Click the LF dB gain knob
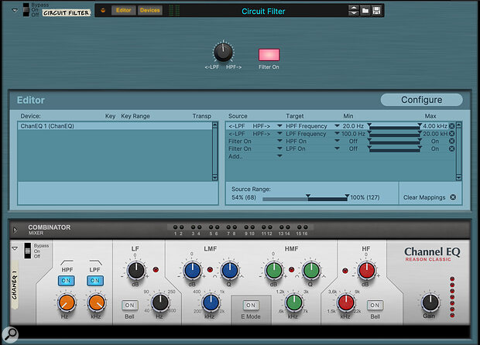 pyautogui.click(x=136, y=271)
